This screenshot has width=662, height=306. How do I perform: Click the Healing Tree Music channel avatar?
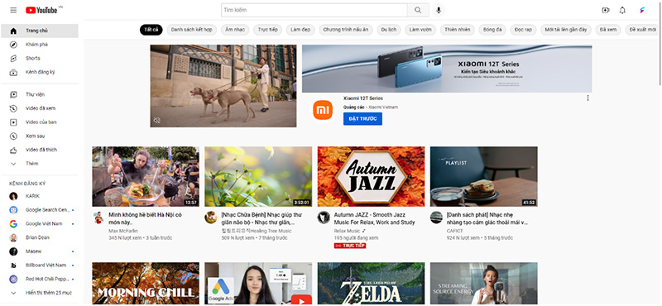tap(211, 218)
